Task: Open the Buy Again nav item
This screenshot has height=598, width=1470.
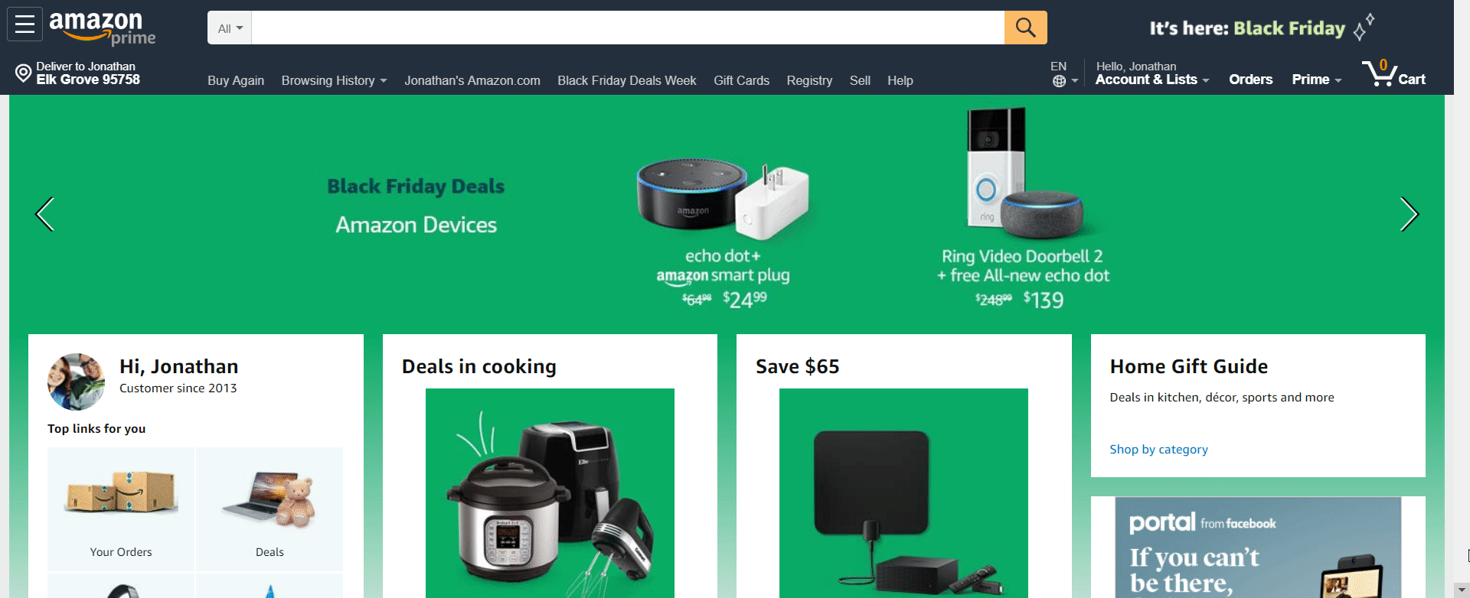Action: tap(236, 80)
